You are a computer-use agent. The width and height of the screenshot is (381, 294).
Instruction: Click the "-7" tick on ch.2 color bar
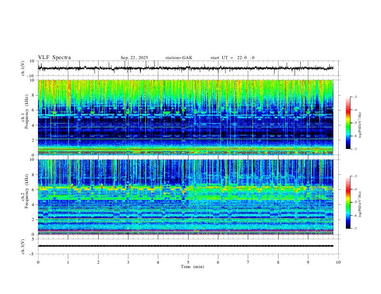click(x=355, y=229)
